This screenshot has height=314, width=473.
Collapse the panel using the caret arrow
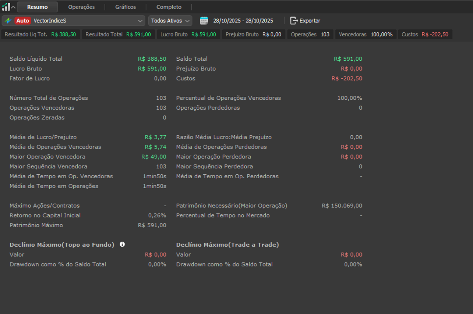13,7
